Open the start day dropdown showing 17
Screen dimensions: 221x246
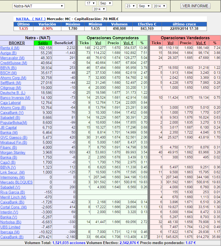pyautogui.click(x=91, y=3)
